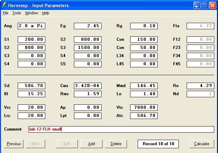Click the Sd label
Image resolution: width=218 pixels, height=153 pixels.
point(7,86)
